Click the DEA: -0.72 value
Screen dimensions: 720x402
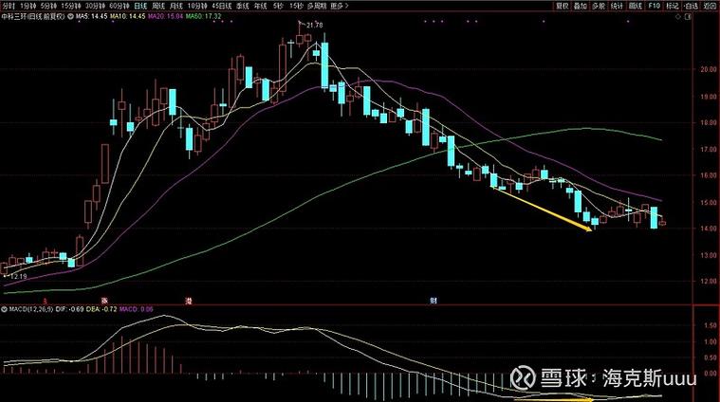coord(102,309)
